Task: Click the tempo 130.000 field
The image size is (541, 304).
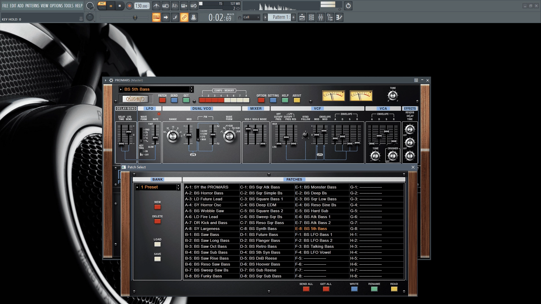Action: tap(142, 6)
